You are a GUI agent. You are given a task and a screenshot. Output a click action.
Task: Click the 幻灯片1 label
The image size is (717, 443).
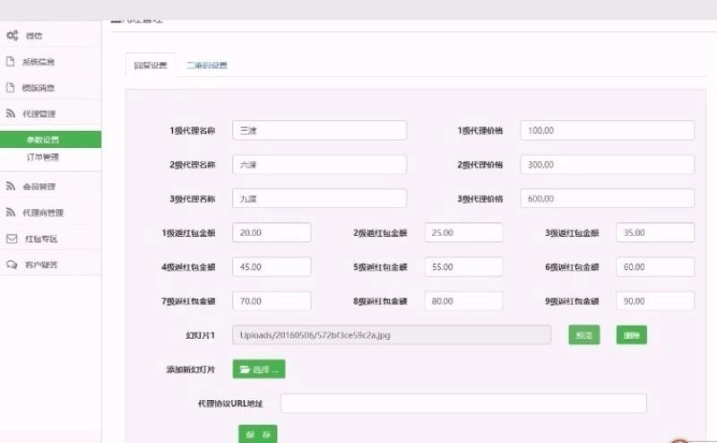click(200, 335)
